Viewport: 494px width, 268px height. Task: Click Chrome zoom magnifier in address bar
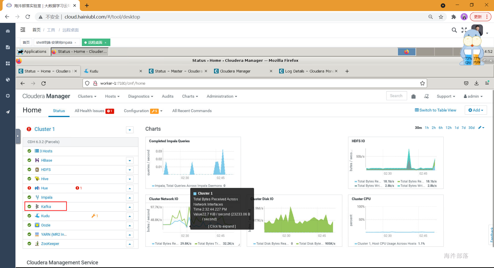coord(430,17)
